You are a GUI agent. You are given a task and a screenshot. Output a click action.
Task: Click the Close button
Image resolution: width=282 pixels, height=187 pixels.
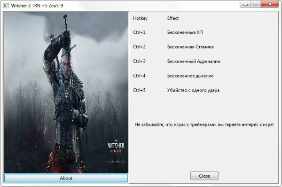tap(204, 176)
